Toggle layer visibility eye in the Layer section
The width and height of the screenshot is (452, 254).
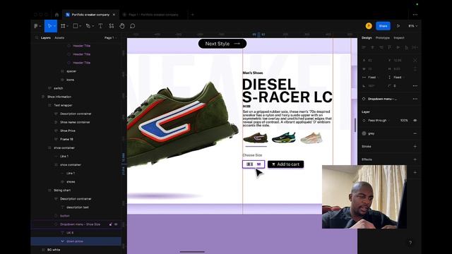(415, 121)
